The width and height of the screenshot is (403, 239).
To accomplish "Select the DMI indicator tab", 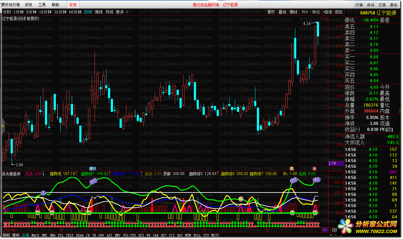I will tap(45, 235).
